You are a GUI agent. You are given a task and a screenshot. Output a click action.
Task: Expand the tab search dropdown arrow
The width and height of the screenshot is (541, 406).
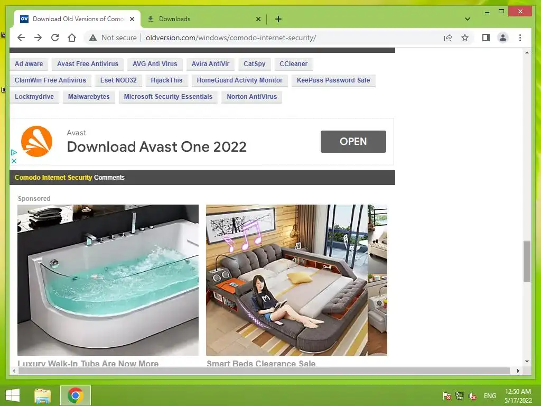pyautogui.click(x=468, y=19)
